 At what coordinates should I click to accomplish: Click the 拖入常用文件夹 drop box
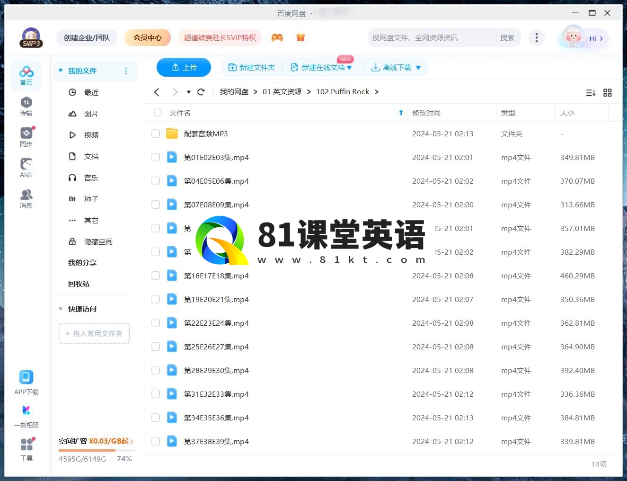coord(94,334)
